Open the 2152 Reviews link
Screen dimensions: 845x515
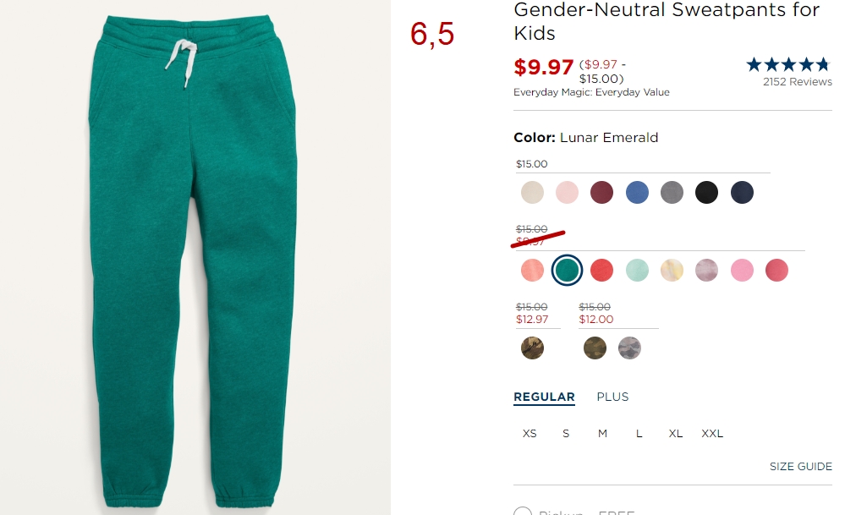click(798, 82)
